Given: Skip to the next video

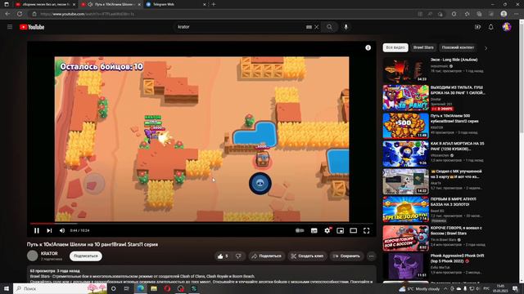Looking at the screenshot, I should [x=49, y=230].
